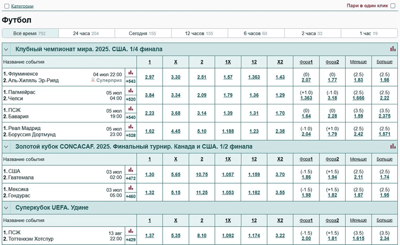
Task: Click stats chart icon for ПСЖ vs Бавария
Action: pos(131,109)
